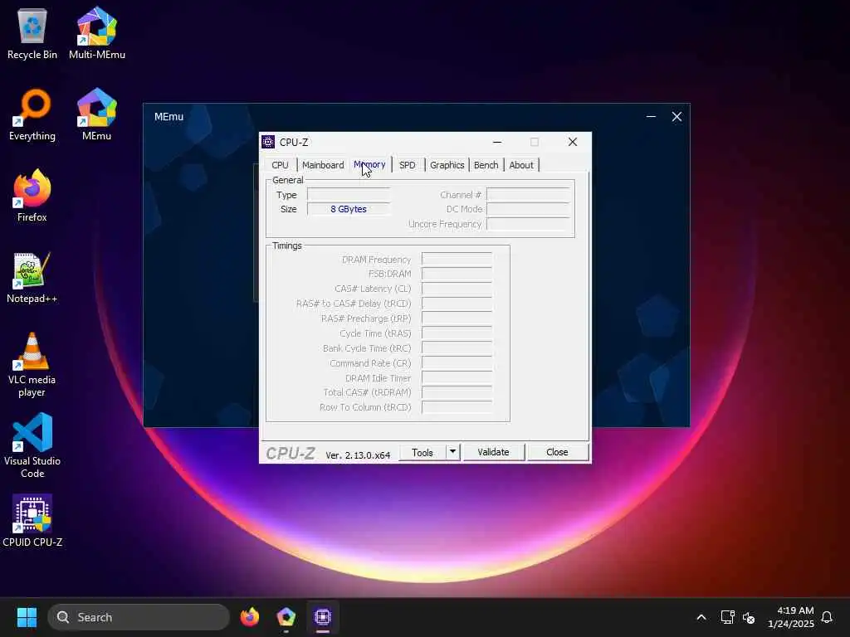Open the About tab
The height and width of the screenshot is (637, 850).
(x=521, y=165)
